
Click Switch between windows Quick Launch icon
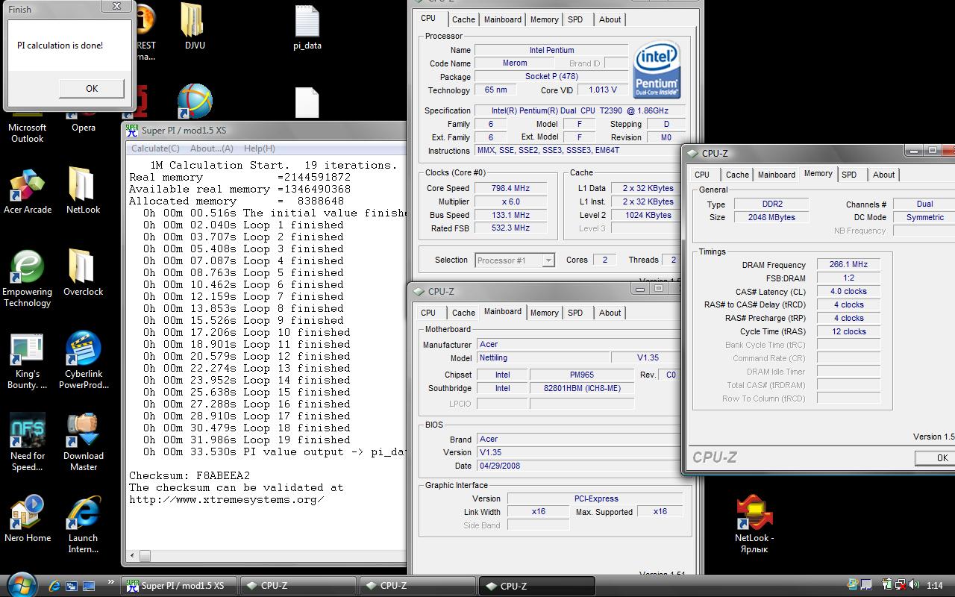pos(72,586)
